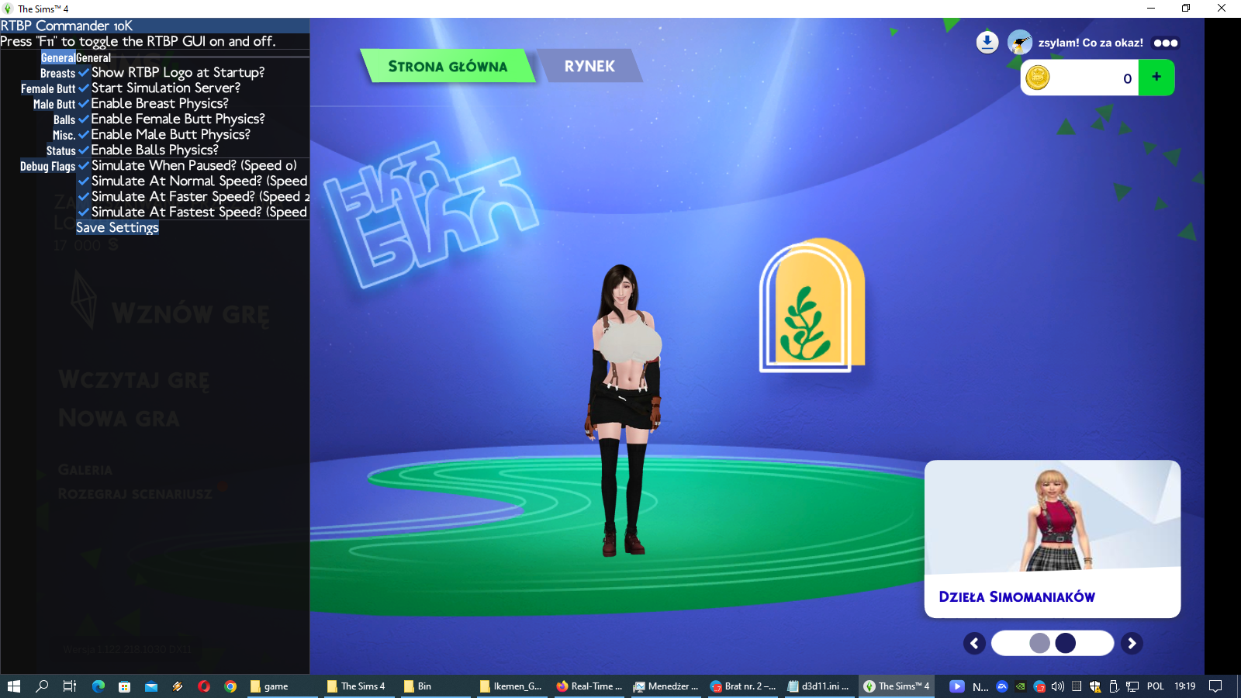The height and width of the screenshot is (698, 1241).
Task: Open taskbar search magnifier
Action: click(x=42, y=686)
